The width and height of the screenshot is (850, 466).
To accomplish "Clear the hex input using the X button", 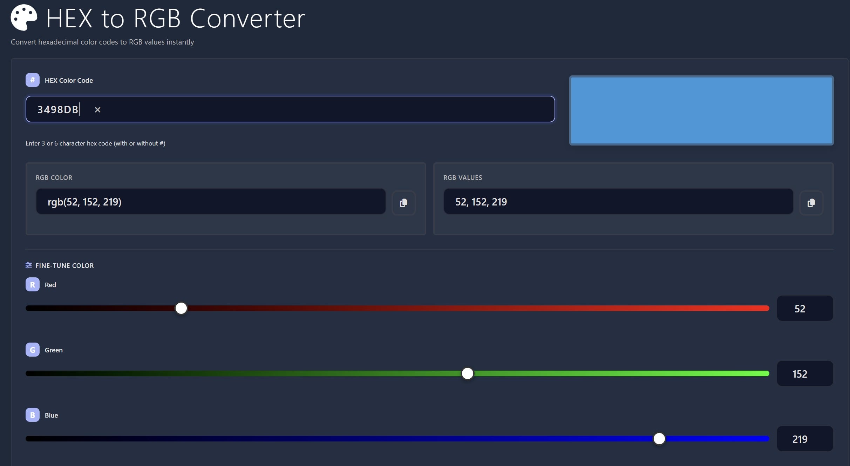I will [x=97, y=109].
